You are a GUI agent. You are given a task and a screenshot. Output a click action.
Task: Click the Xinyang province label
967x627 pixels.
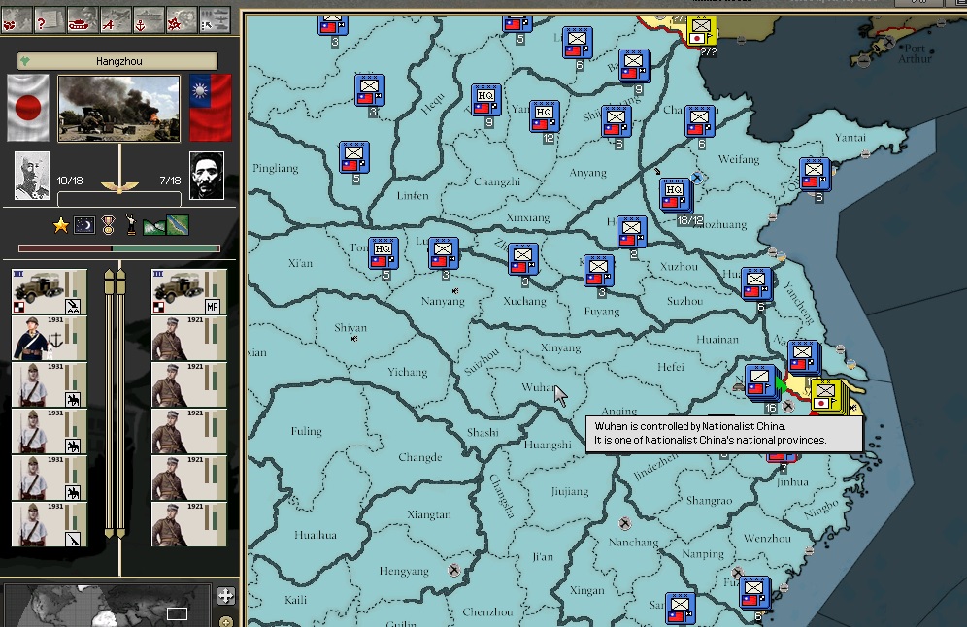click(x=560, y=348)
